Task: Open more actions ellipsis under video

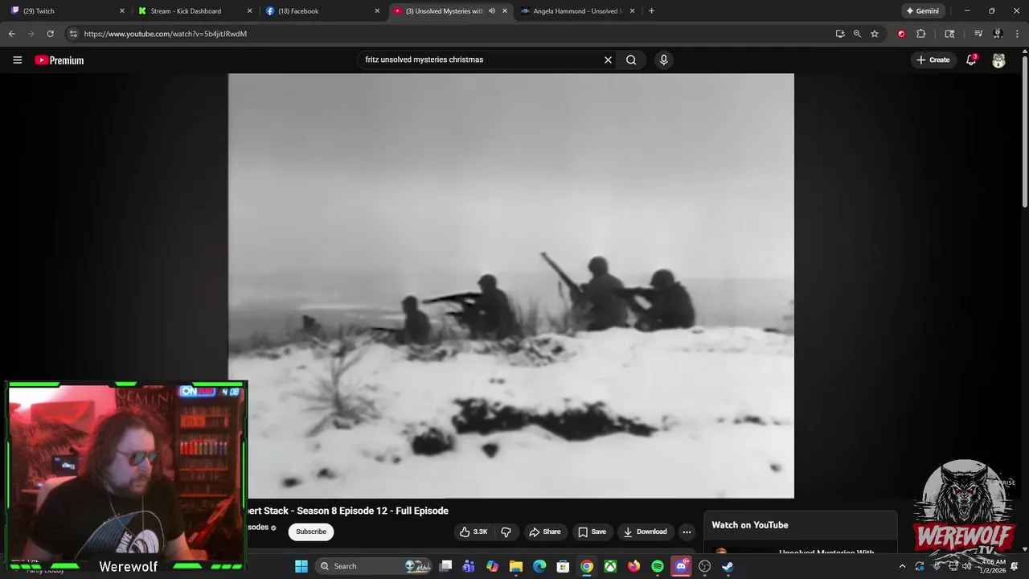Action: click(687, 532)
